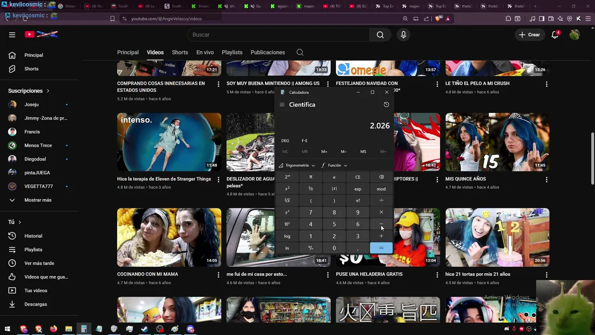The height and width of the screenshot is (335, 595).
Task: Click calculator digit 7 key
Action: pos(311,212)
